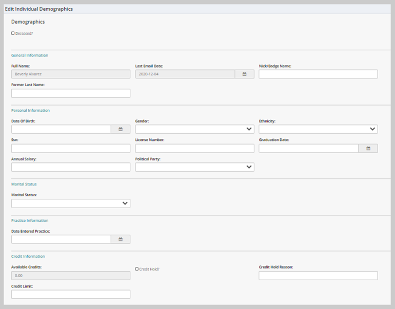The width and height of the screenshot is (395, 309).
Task: Focus the Nick/Badge Name field
Action: click(318, 74)
